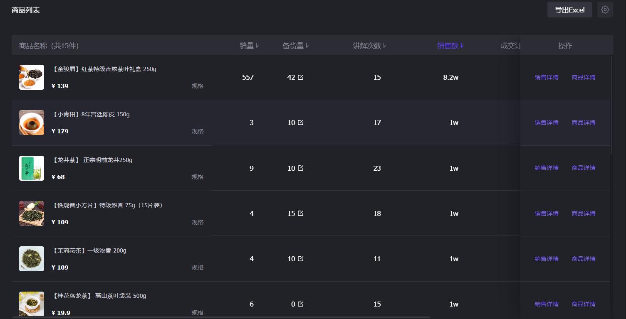The height and width of the screenshot is (319, 626).
Task: Edit stock quantity for 茉莉花茶 product
Action: click(301, 259)
